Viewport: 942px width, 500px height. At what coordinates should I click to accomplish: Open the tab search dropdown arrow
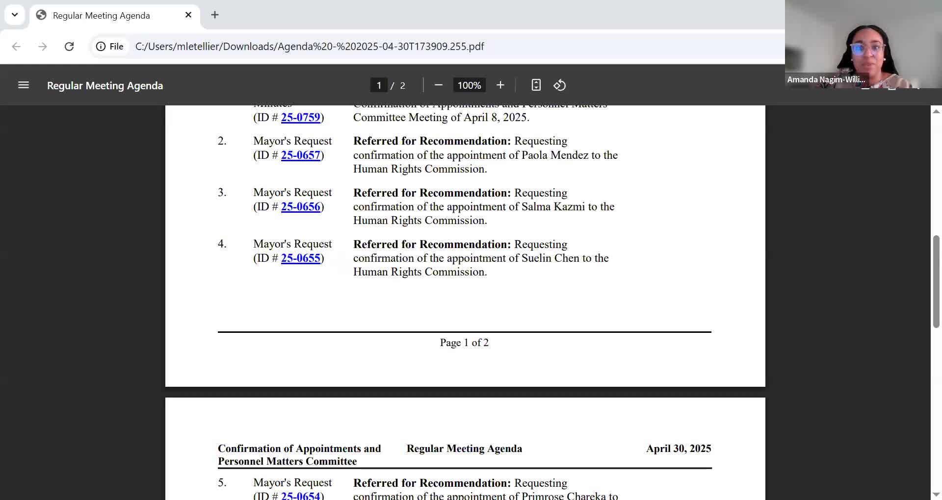pyautogui.click(x=15, y=15)
